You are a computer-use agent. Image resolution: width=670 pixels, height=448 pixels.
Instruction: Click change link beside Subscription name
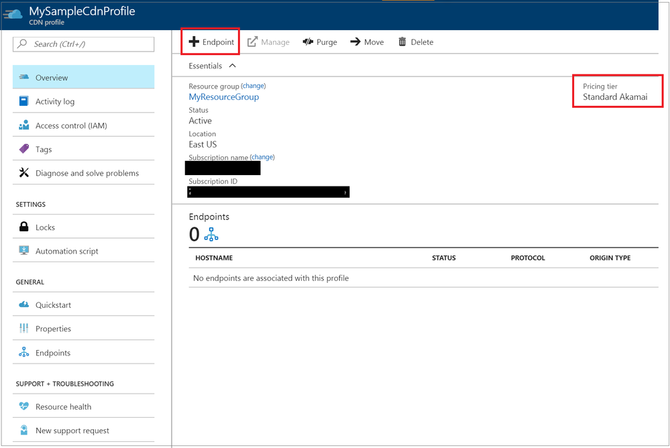point(262,157)
